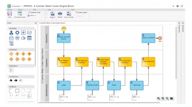Open the Report printer icon
Viewport: 192px width, 107px height.
point(60,14)
